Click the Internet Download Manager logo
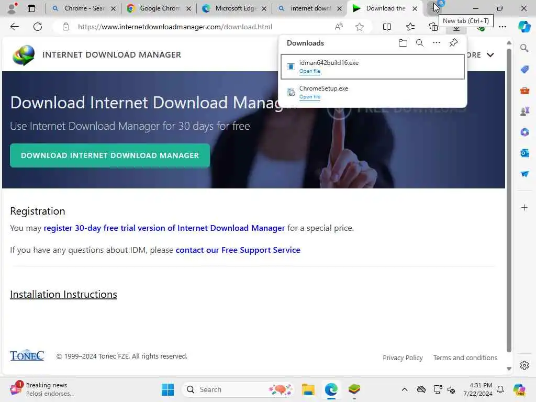This screenshot has height=402, width=536. 24,54
